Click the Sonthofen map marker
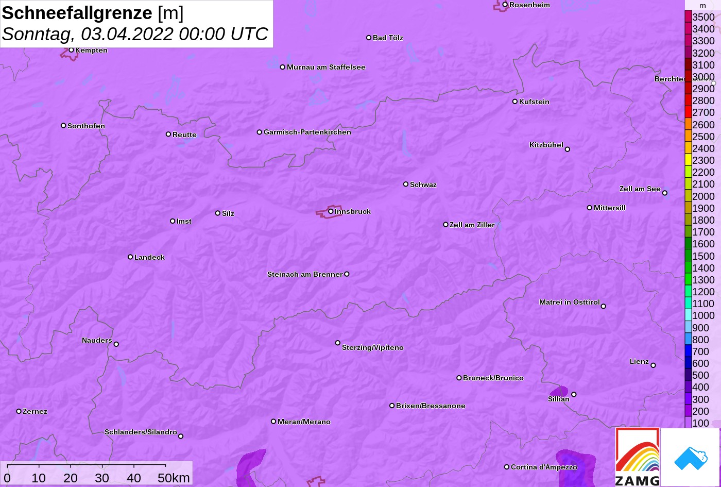This screenshot has height=487, width=721. [x=63, y=126]
